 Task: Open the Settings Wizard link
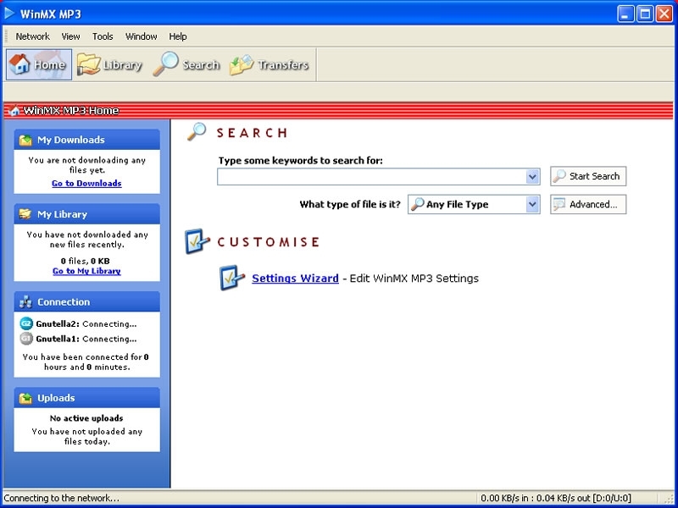[x=295, y=279]
